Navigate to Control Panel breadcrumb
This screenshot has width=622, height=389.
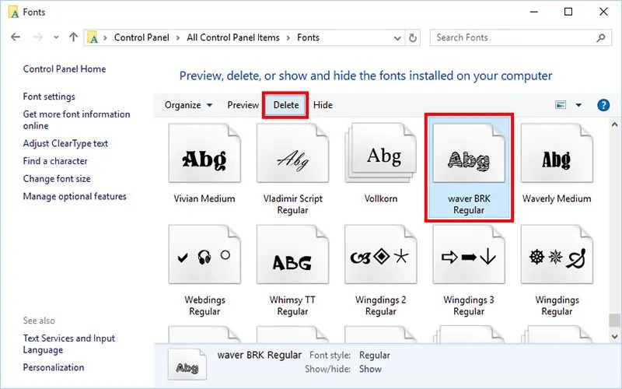142,37
